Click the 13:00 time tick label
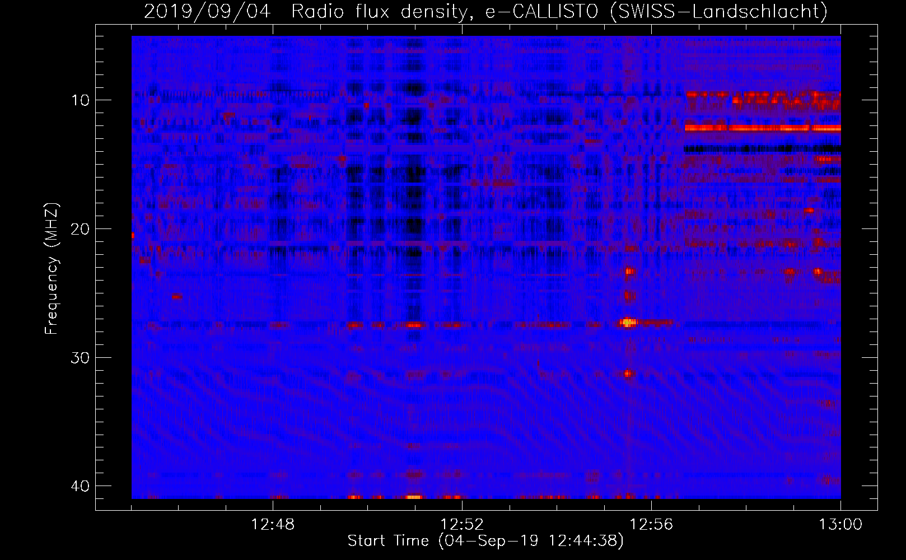906x560 pixels. coord(840,525)
